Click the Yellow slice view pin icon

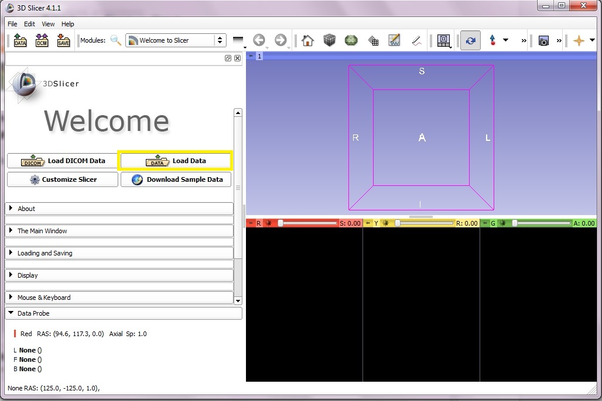tap(368, 223)
